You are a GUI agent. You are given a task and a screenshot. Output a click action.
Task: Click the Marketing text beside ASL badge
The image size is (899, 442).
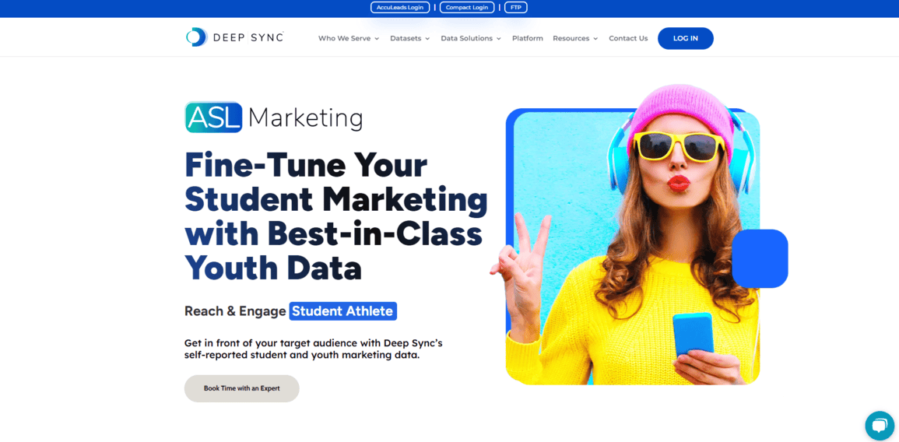click(305, 118)
